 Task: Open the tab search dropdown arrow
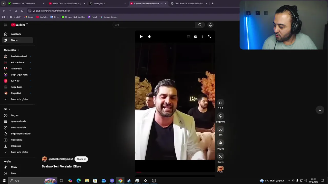click(x=3, y=4)
